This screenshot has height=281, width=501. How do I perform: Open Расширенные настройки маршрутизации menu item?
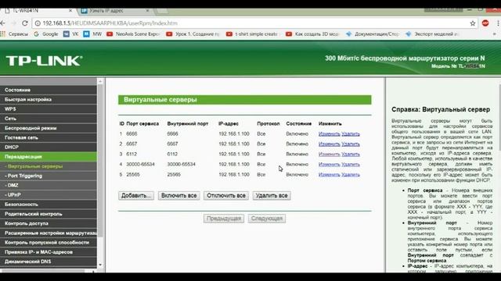[x=49, y=233]
